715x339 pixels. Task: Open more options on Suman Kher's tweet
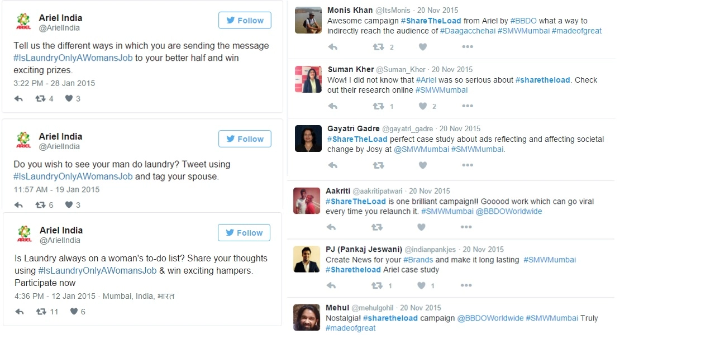coord(467,106)
